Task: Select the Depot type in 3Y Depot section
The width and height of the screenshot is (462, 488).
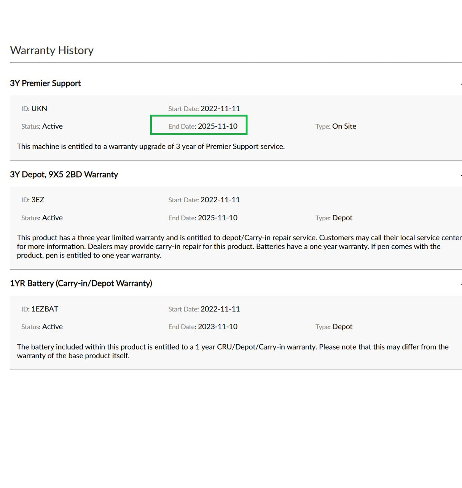Action: [x=342, y=218]
